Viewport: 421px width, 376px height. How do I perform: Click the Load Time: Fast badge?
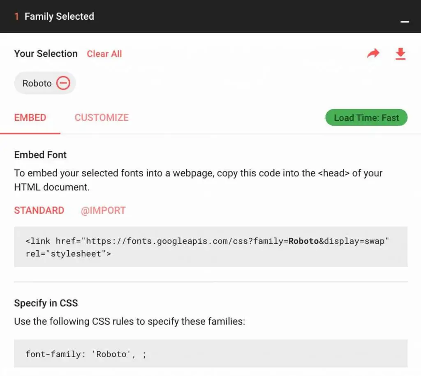[x=366, y=118]
